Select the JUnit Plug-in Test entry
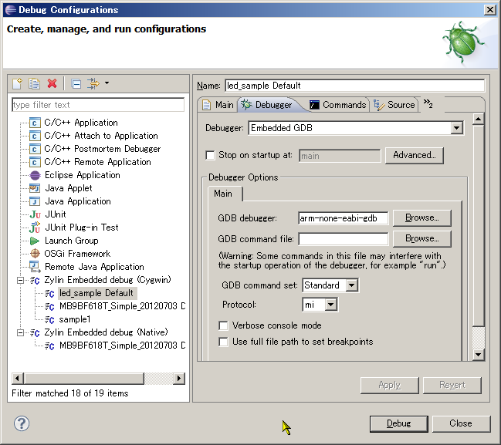The height and width of the screenshot is (445, 501). click(x=81, y=228)
